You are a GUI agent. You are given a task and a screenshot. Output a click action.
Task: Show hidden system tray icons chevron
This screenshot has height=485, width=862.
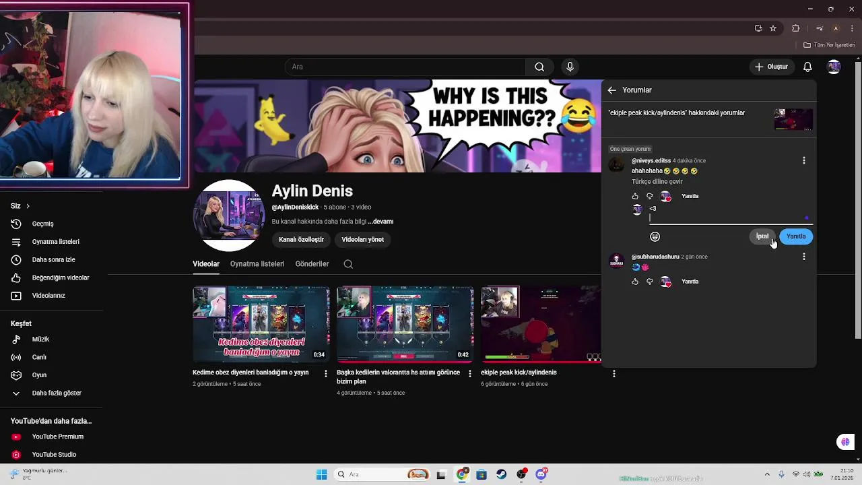pyautogui.click(x=767, y=475)
